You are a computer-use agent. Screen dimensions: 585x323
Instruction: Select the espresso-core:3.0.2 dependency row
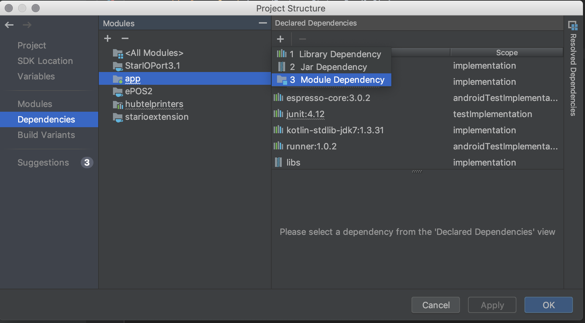[x=417, y=98]
